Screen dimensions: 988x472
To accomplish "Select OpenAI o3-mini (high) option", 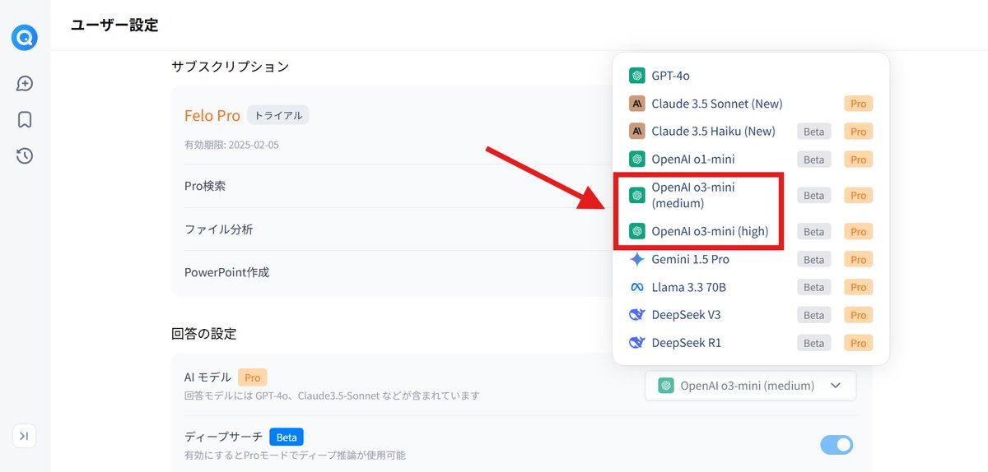I will coord(751,231).
